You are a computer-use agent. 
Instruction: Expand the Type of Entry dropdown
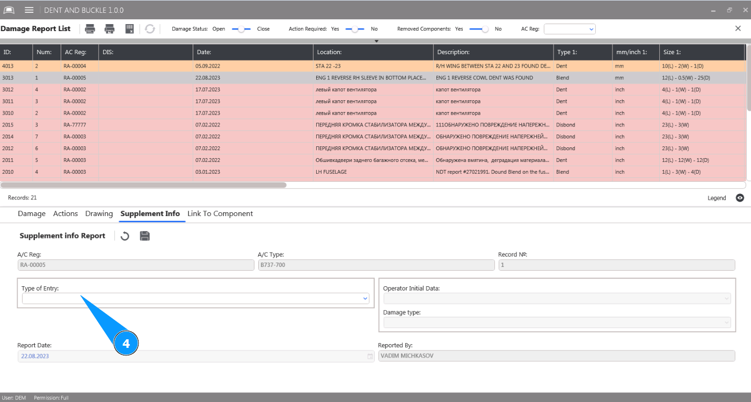coord(365,299)
